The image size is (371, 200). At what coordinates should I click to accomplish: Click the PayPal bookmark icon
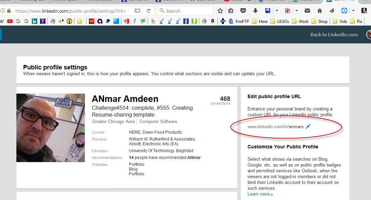click(108, 21)
